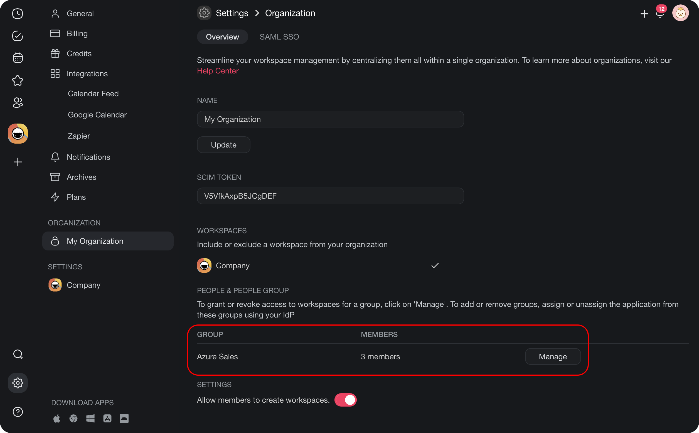This screenshot has height=433, width=699.
Task: Open notifications inbox with 12 badge
Action: pos(660,13)
